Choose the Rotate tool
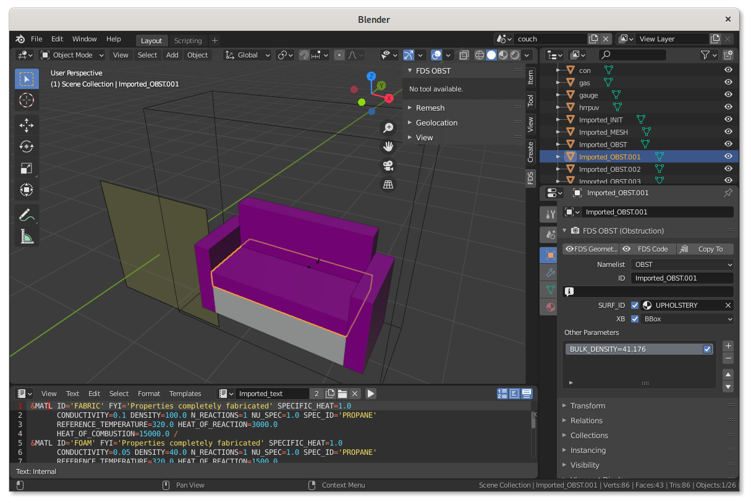Screen dimensions: 751x503 (27, 146)
